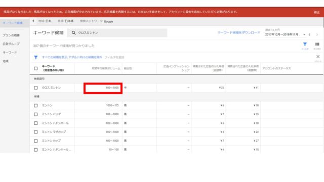Go to the previous date range
This screenshot has height=182, width=324.
[x=309, y=35]
